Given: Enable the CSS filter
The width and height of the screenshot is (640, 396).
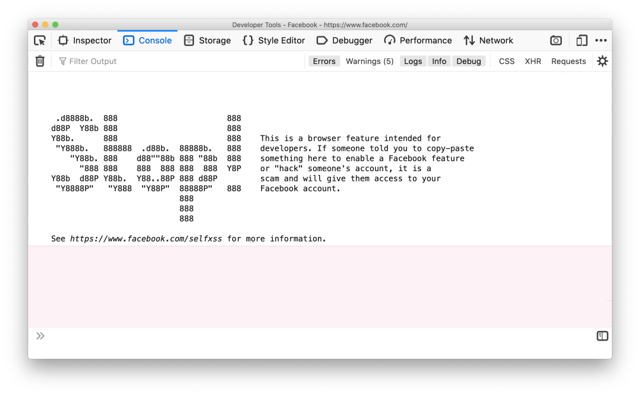Looking at the screenshot, I should (x=506, y=61).
